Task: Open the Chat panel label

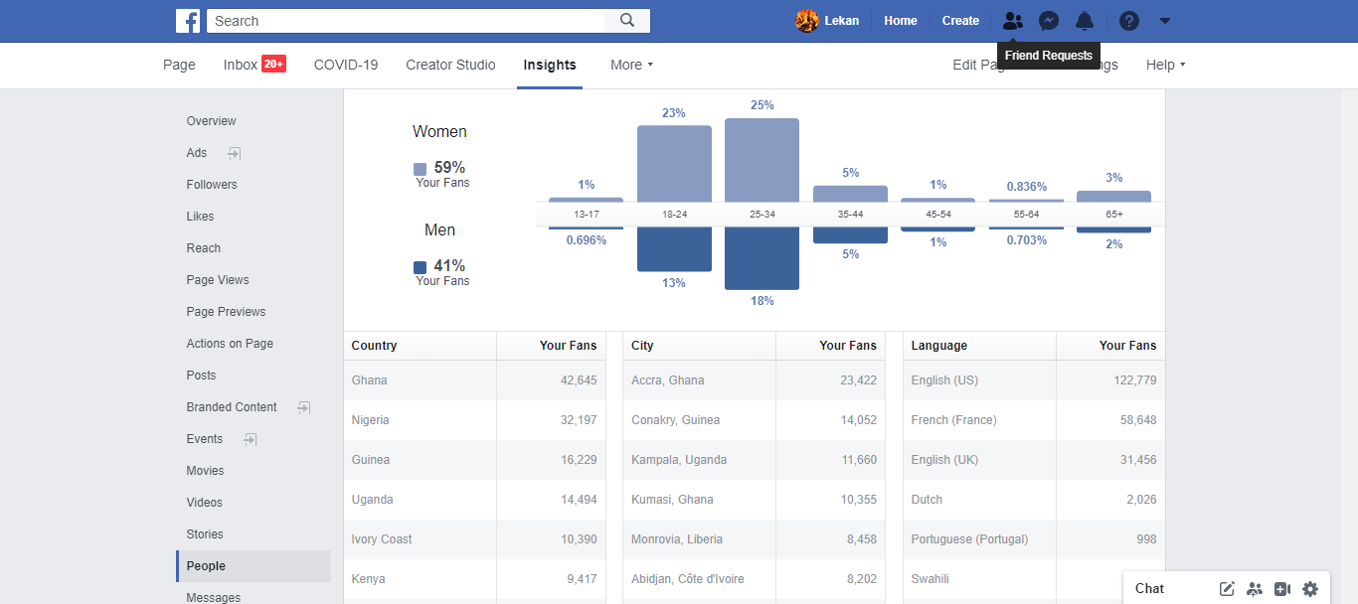Action: 1149,589
